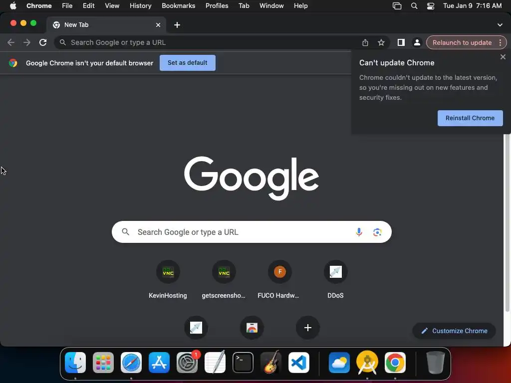Start voice search with microphone icon
511x383 pixels.
click(x=359, y=232)
